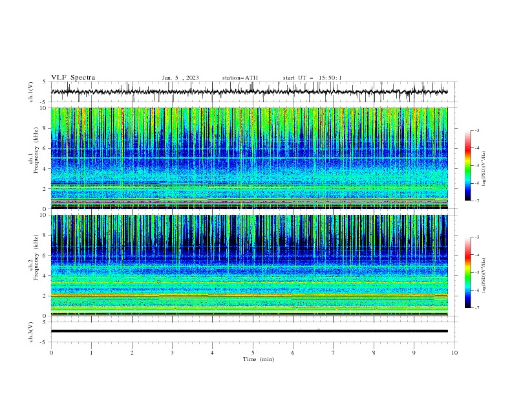Click the upper PSD color scale bar
The height and width of the screenshot is (396, 512).
click(467, 166)
